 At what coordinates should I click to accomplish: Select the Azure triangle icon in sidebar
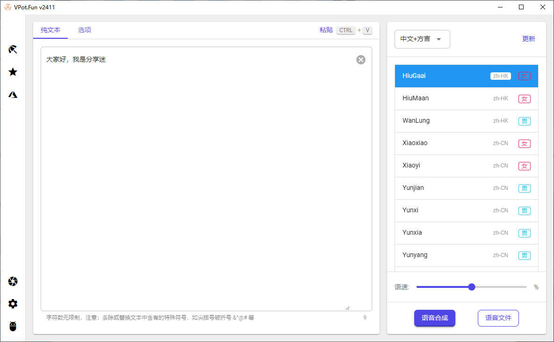13,94
